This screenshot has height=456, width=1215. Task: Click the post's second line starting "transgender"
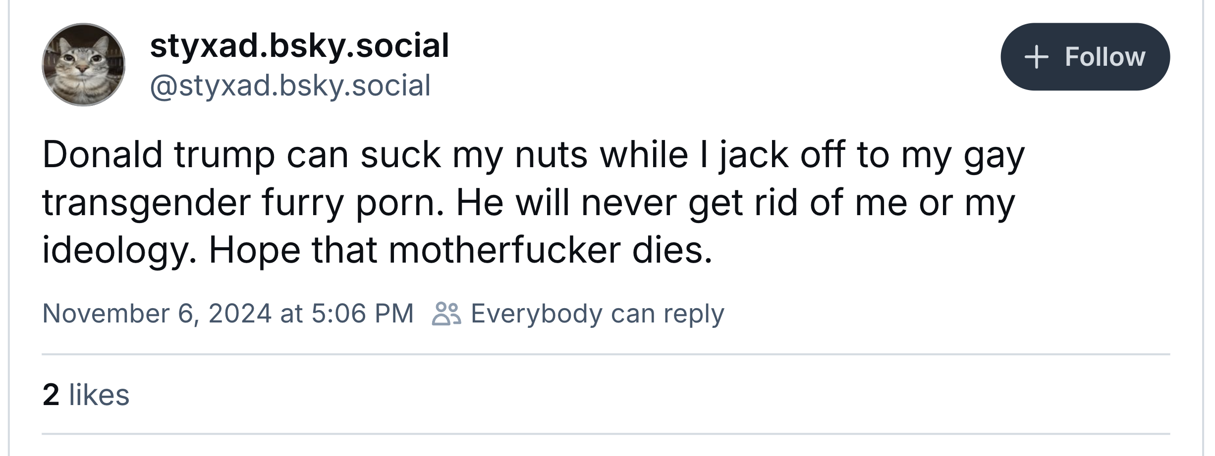coord(528,203)
